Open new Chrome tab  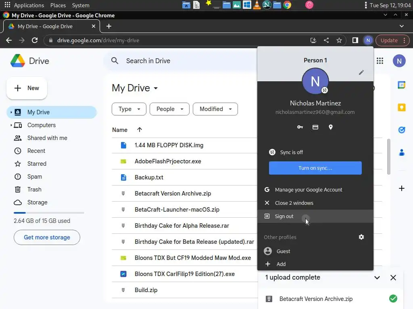[109, 26]
